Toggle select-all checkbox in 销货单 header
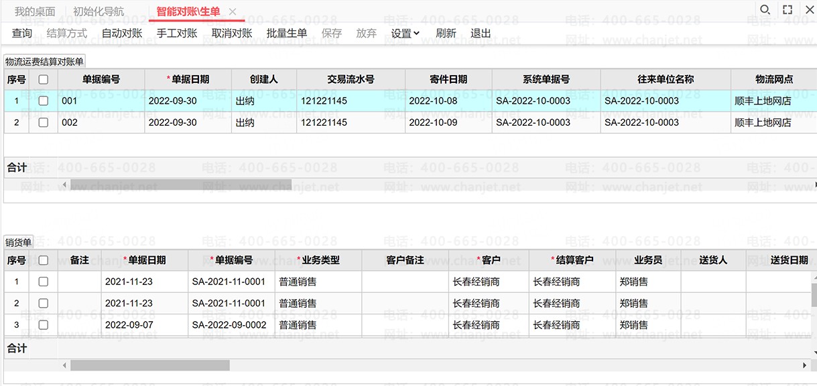 point(44,260)
